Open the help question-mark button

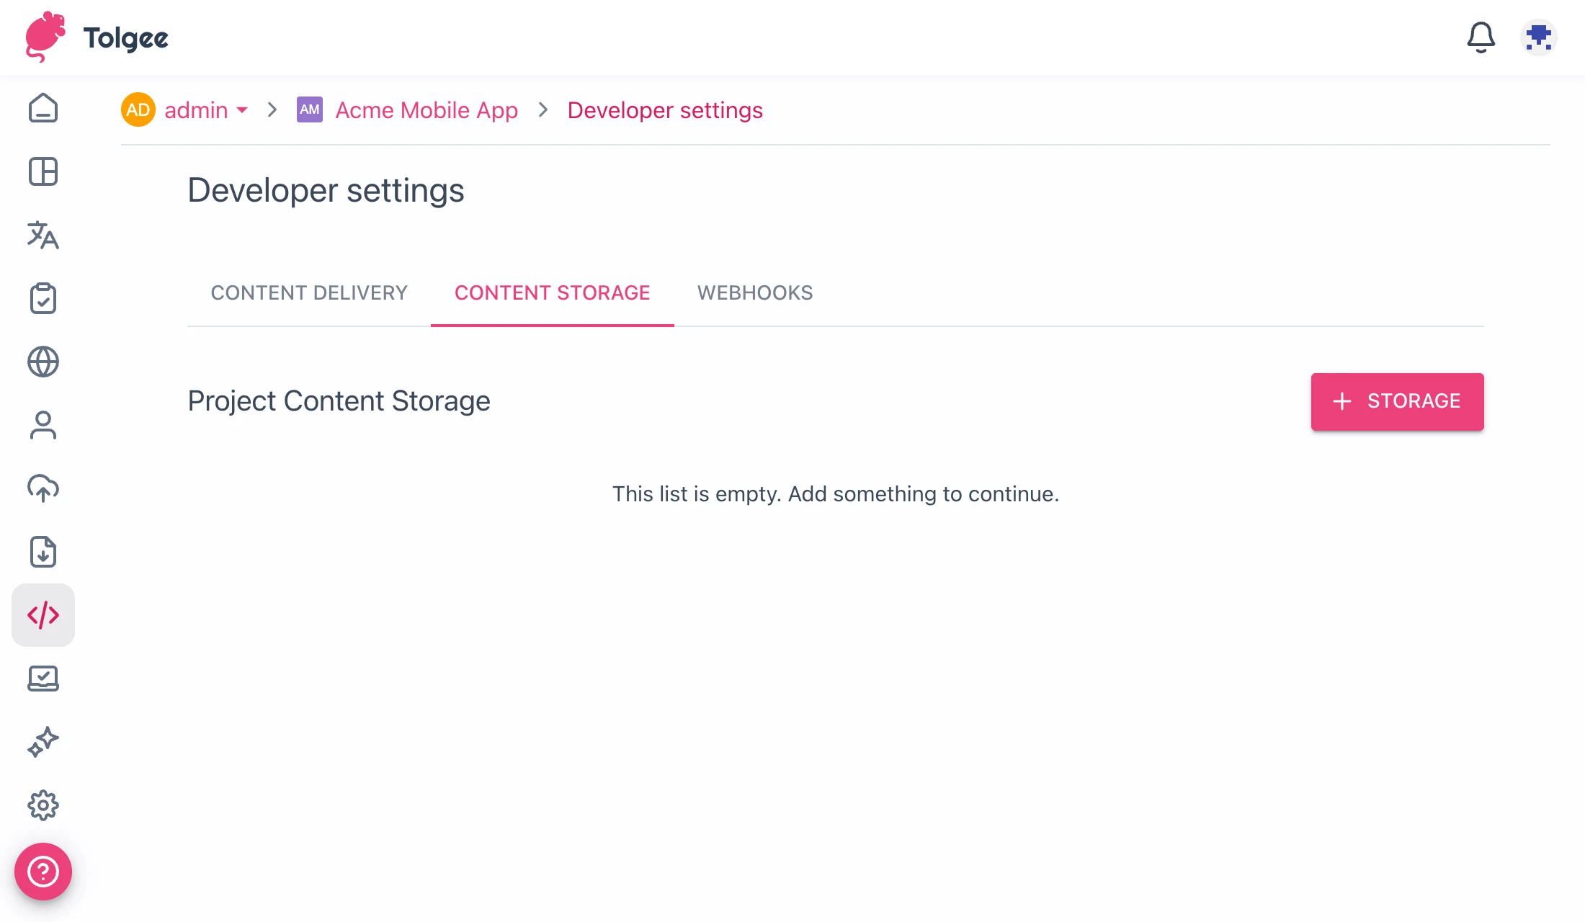[x=43, y=872]
